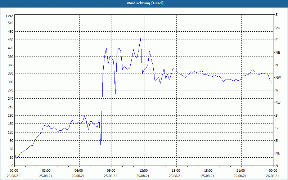
Task: Select the 480 y-axis value
Action: [x=11, y=32]
